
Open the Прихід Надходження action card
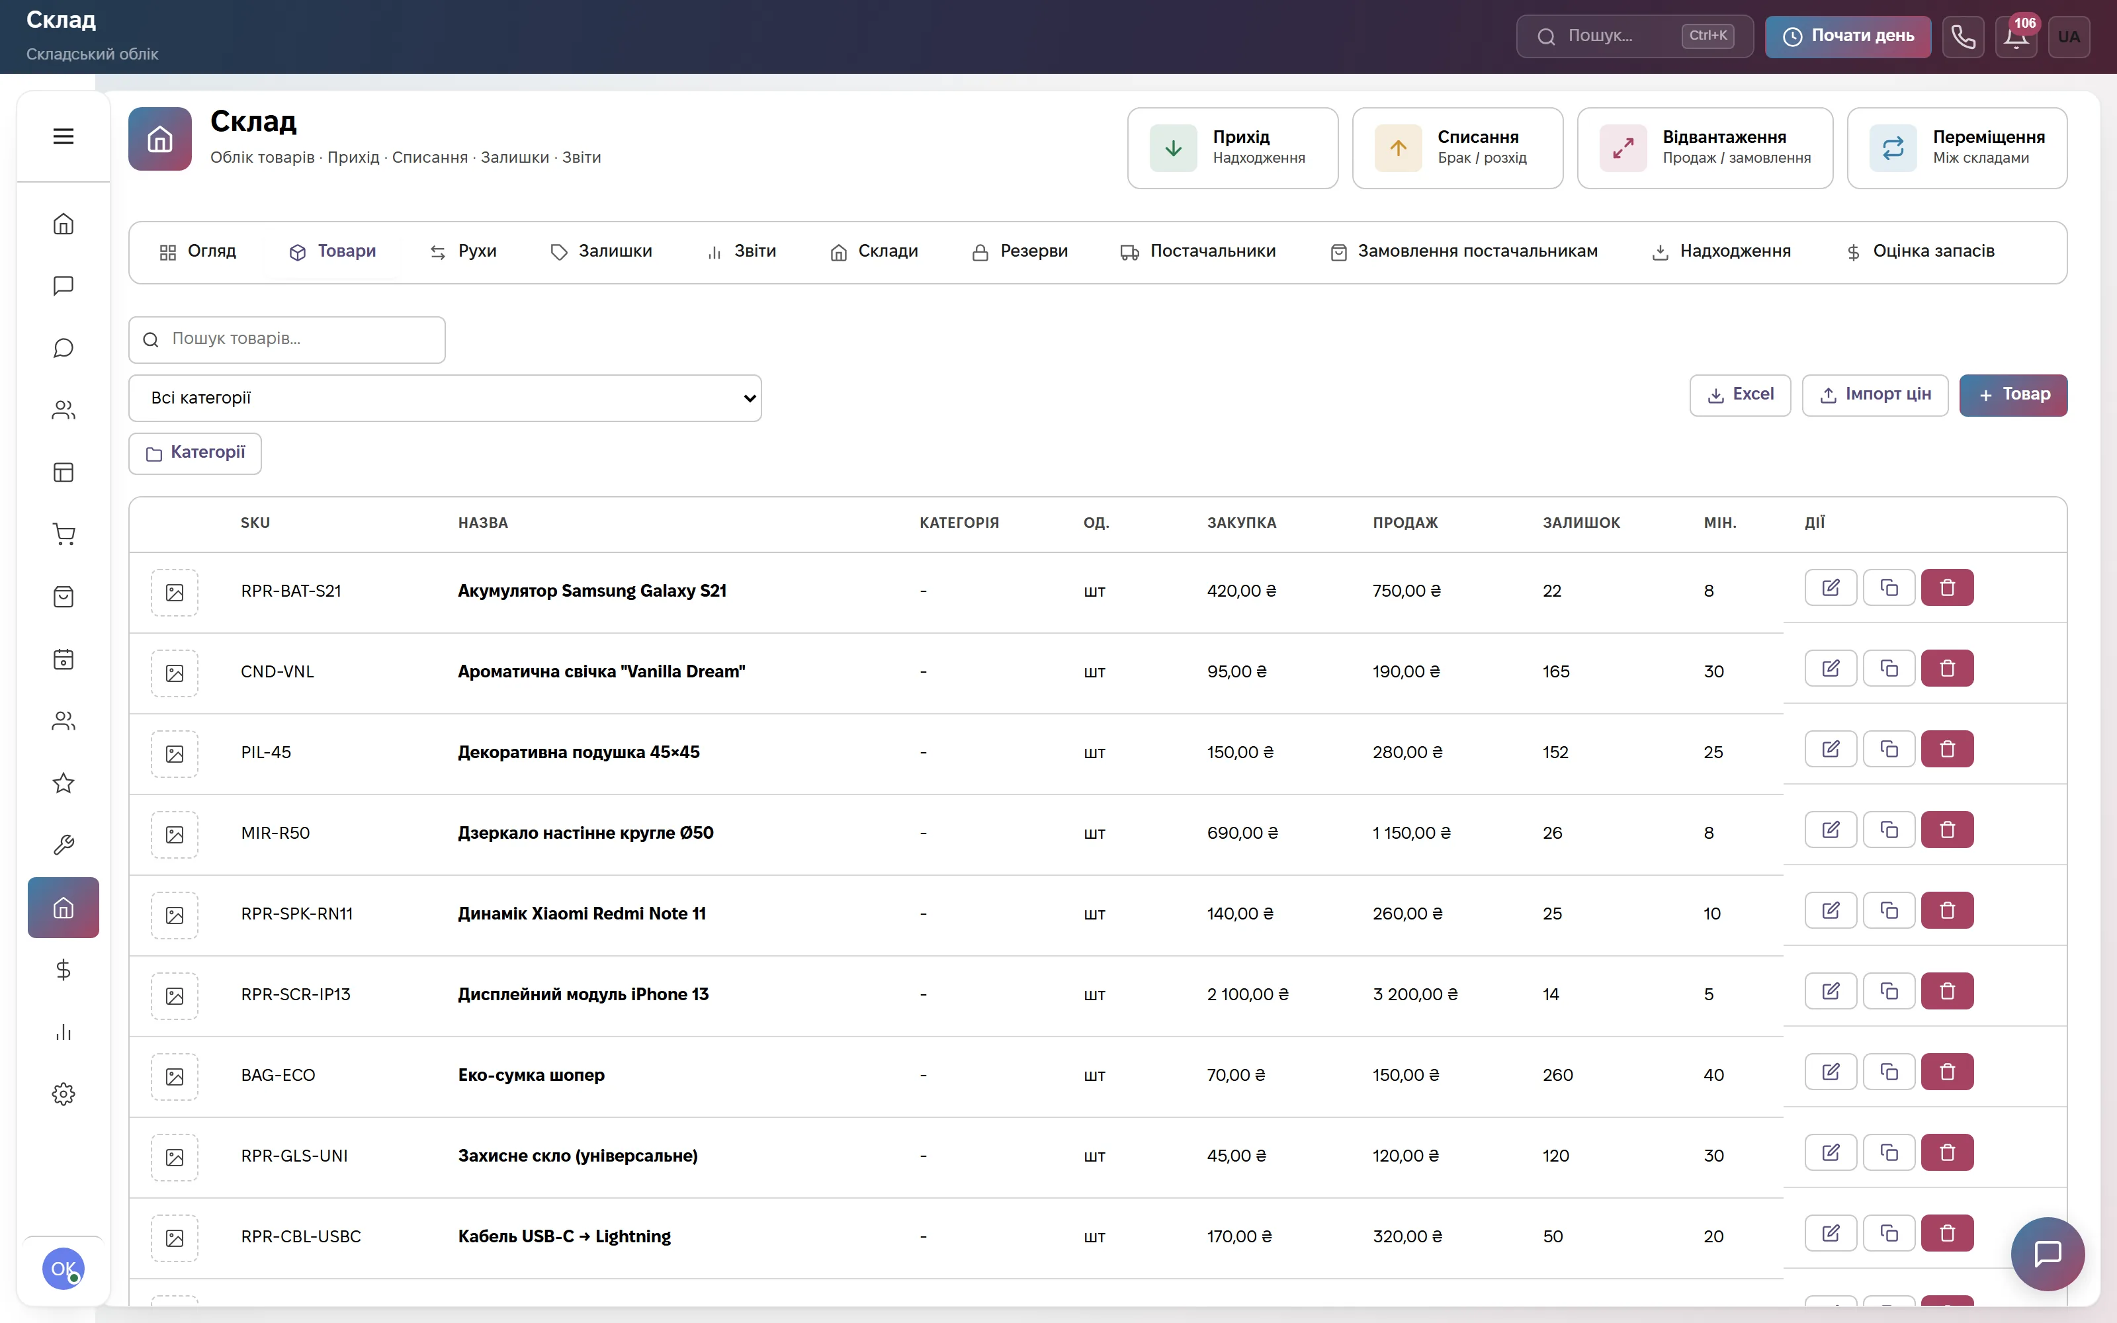1232,148
